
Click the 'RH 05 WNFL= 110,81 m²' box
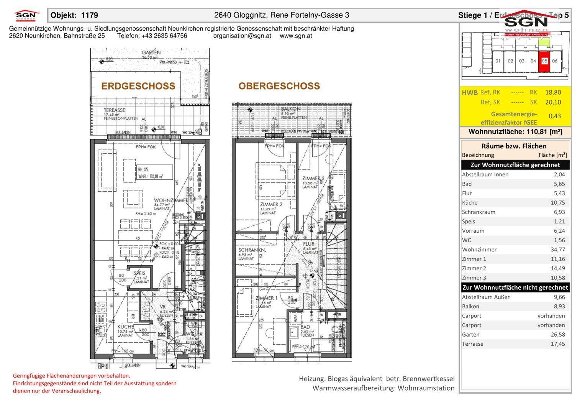point(155,172)
